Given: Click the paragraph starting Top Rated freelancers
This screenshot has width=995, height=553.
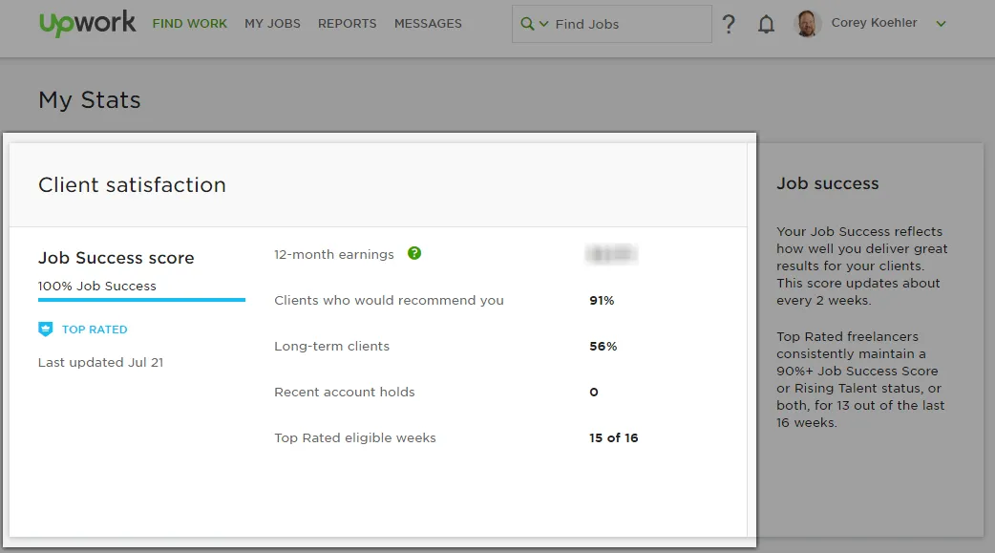Looking at the screenshot, I should (x=860, y=380).
